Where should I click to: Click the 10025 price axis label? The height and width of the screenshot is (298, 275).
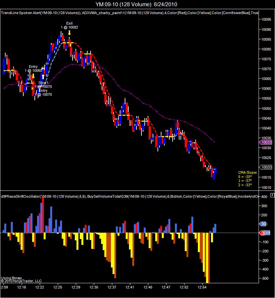pyautogui.click(x=266, y=158)
